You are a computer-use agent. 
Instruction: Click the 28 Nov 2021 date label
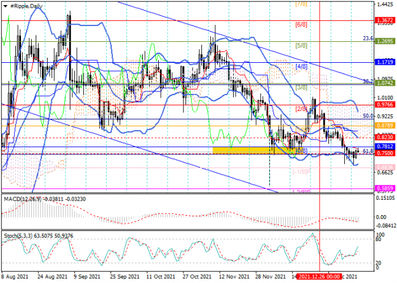click(271, 277)
